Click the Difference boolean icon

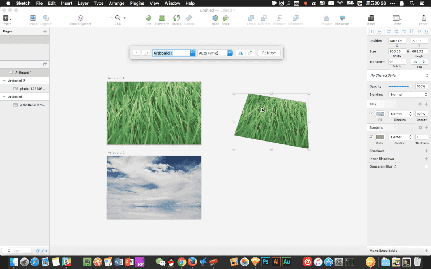coord(295,18)
